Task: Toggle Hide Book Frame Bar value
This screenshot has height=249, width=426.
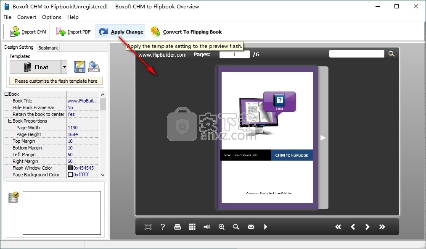Action: click(83, 107)
